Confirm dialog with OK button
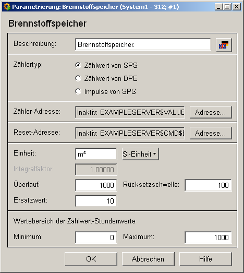Screen dimensions: 244x273 tap(91, 259)
